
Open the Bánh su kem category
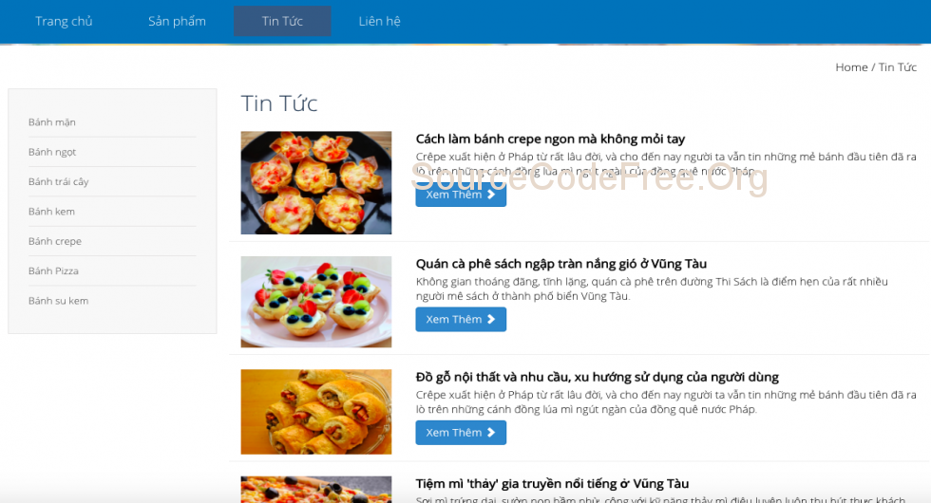coord(58,301)
